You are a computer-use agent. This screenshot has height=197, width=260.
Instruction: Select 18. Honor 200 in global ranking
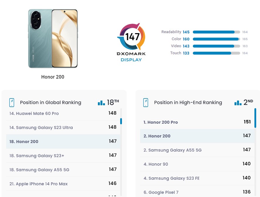point(63,142)
